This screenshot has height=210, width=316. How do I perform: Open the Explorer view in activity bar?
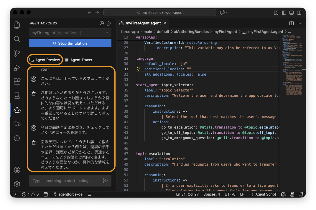(x=17, y=25)
